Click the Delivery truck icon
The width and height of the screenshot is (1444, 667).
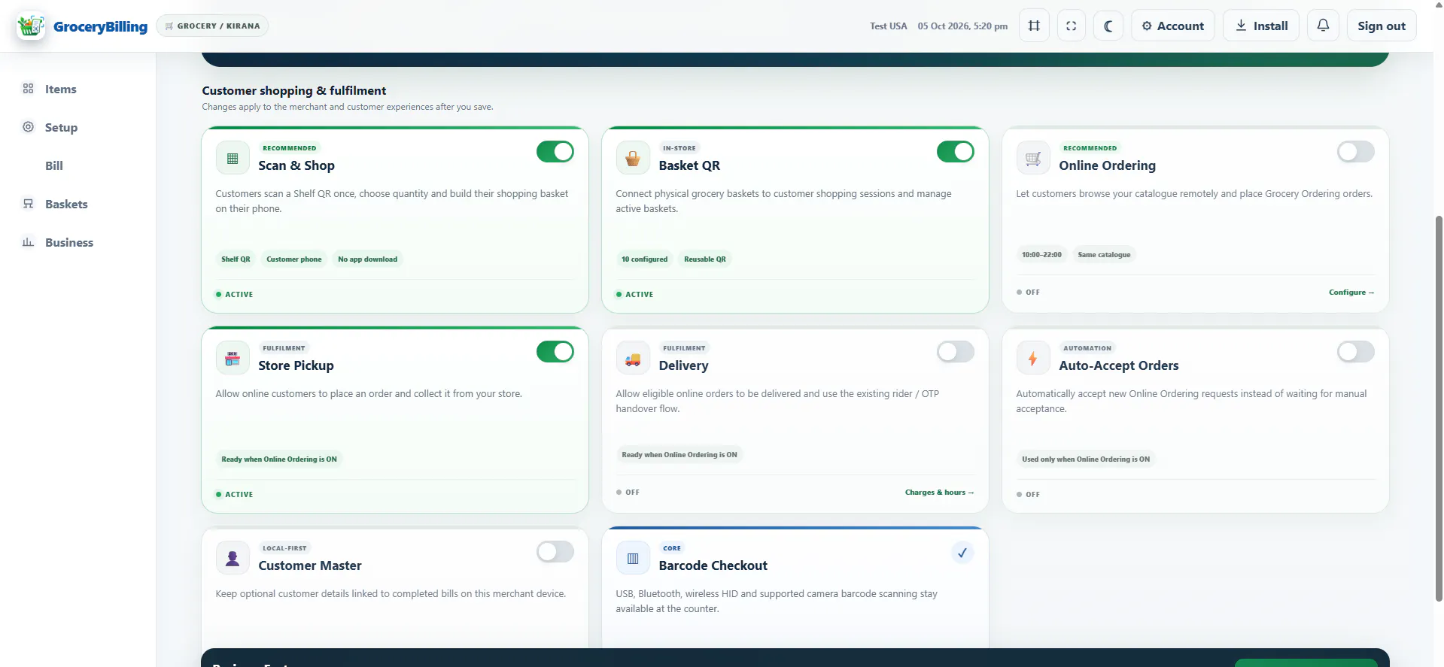pos(633,358)
